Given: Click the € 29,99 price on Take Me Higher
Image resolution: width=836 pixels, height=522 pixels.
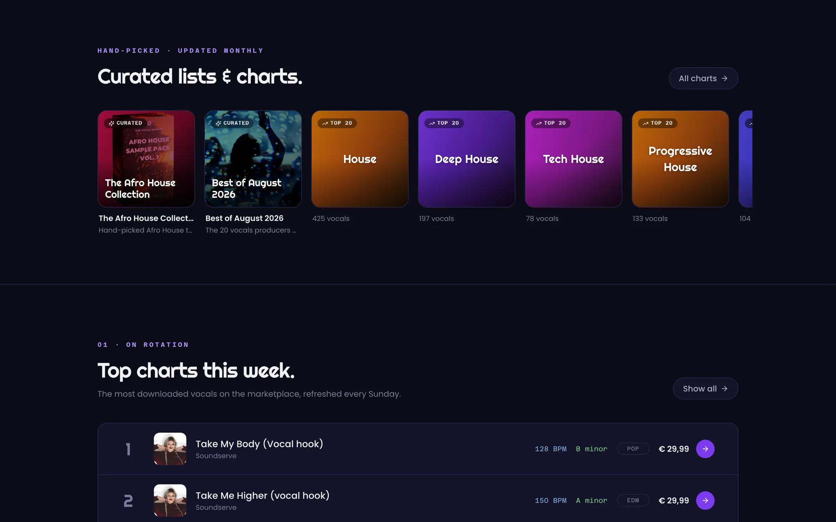Looking at the screenshot, I should pyautogui.click(x=674, y=500).
